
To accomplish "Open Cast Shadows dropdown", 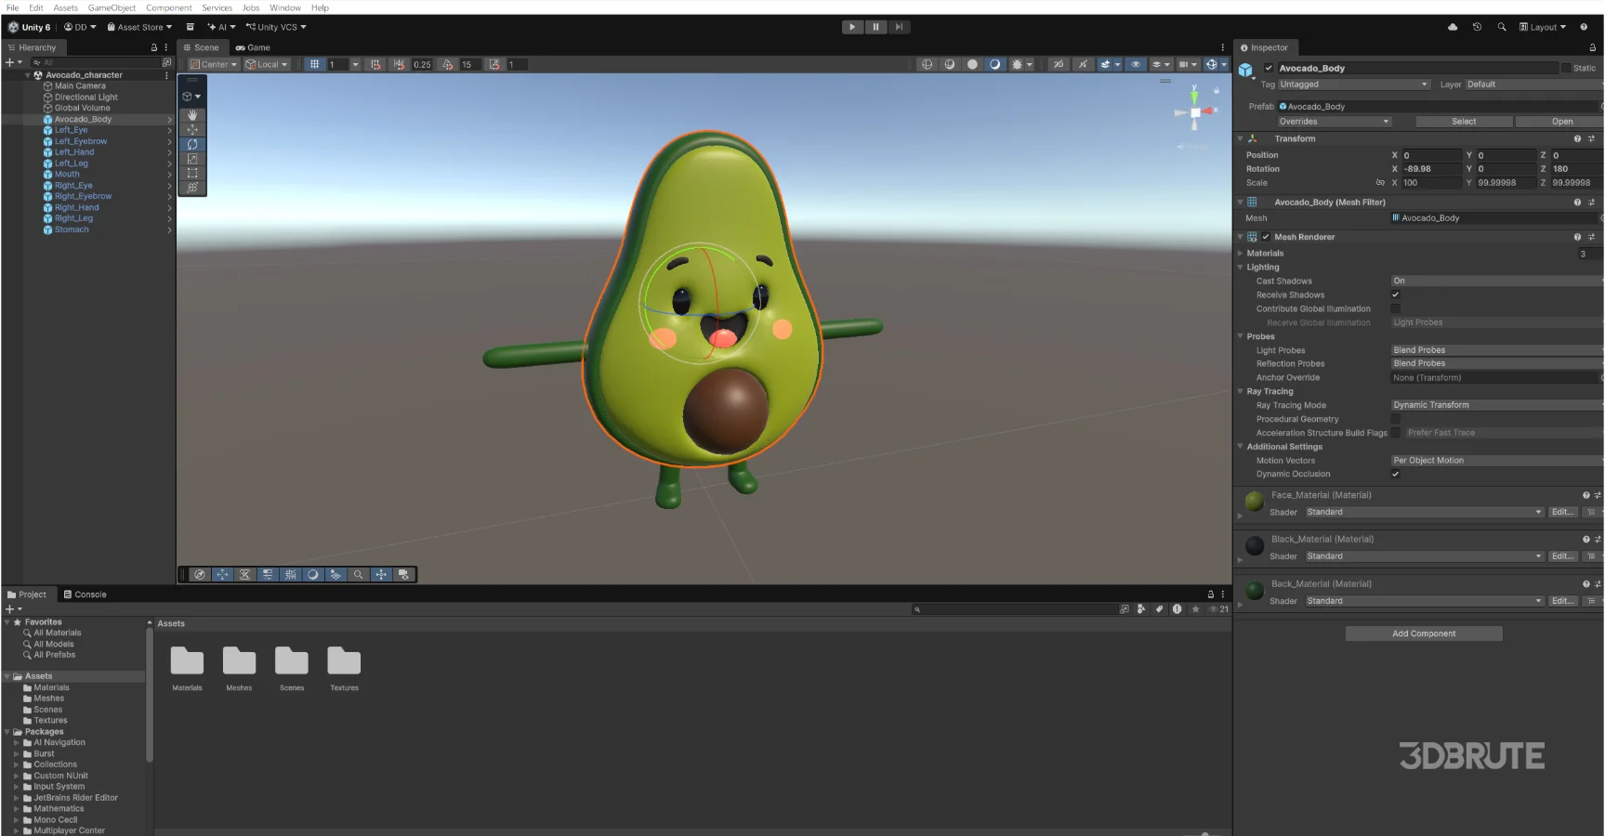I will click(1495, 281).
